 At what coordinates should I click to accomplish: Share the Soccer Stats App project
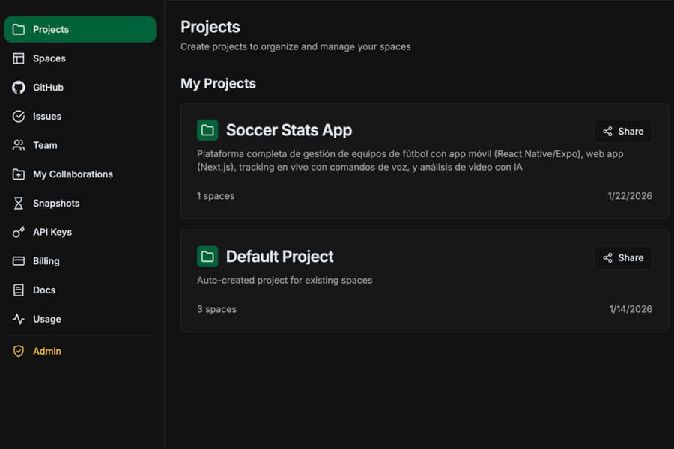[x=622, y=131]
